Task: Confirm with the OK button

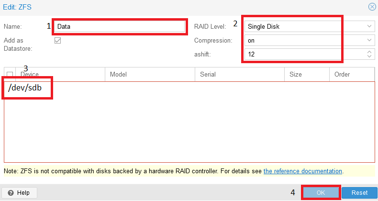Action: (321, 193)
